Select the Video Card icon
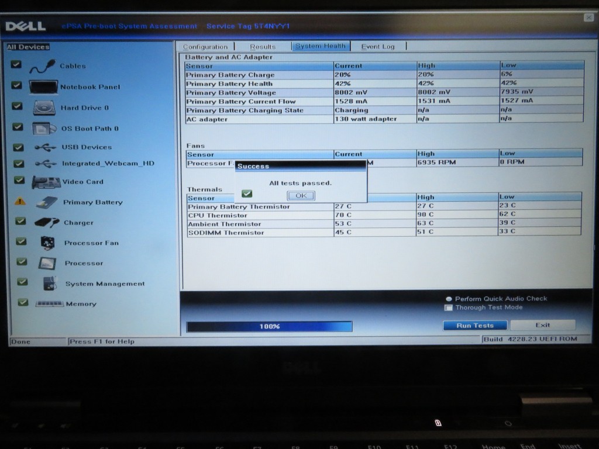Screen dimensions: 599x449 [46, 182]
